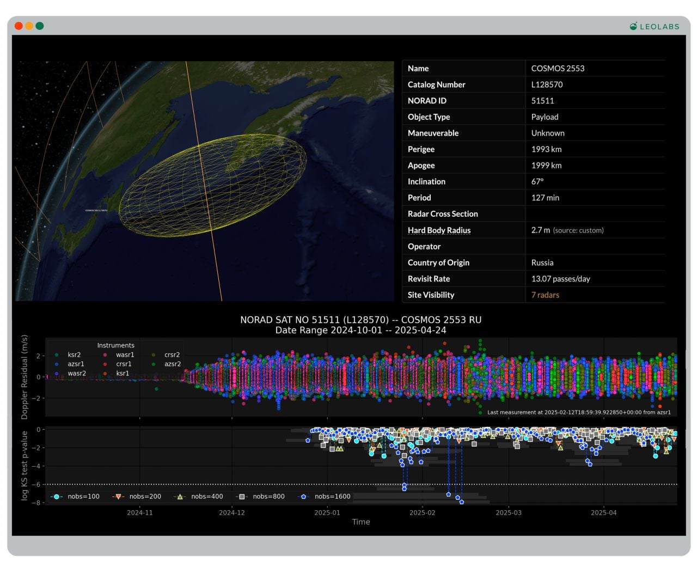
Task: Click the wasr2 legend color dot
Action: 57,374
